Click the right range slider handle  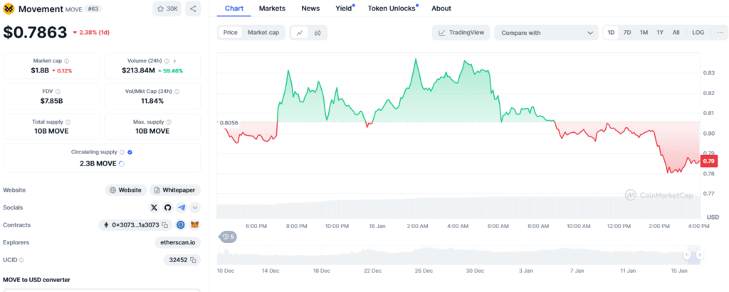click(x=699, y=254)
